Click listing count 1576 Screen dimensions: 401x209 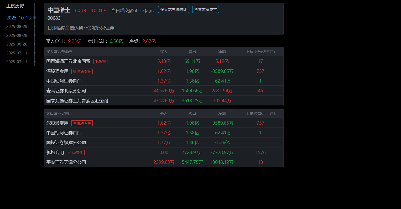click(261, 152)
